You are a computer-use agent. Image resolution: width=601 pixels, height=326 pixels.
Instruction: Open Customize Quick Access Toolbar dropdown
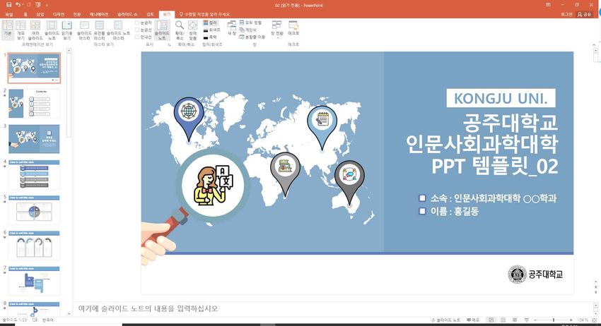47,6
